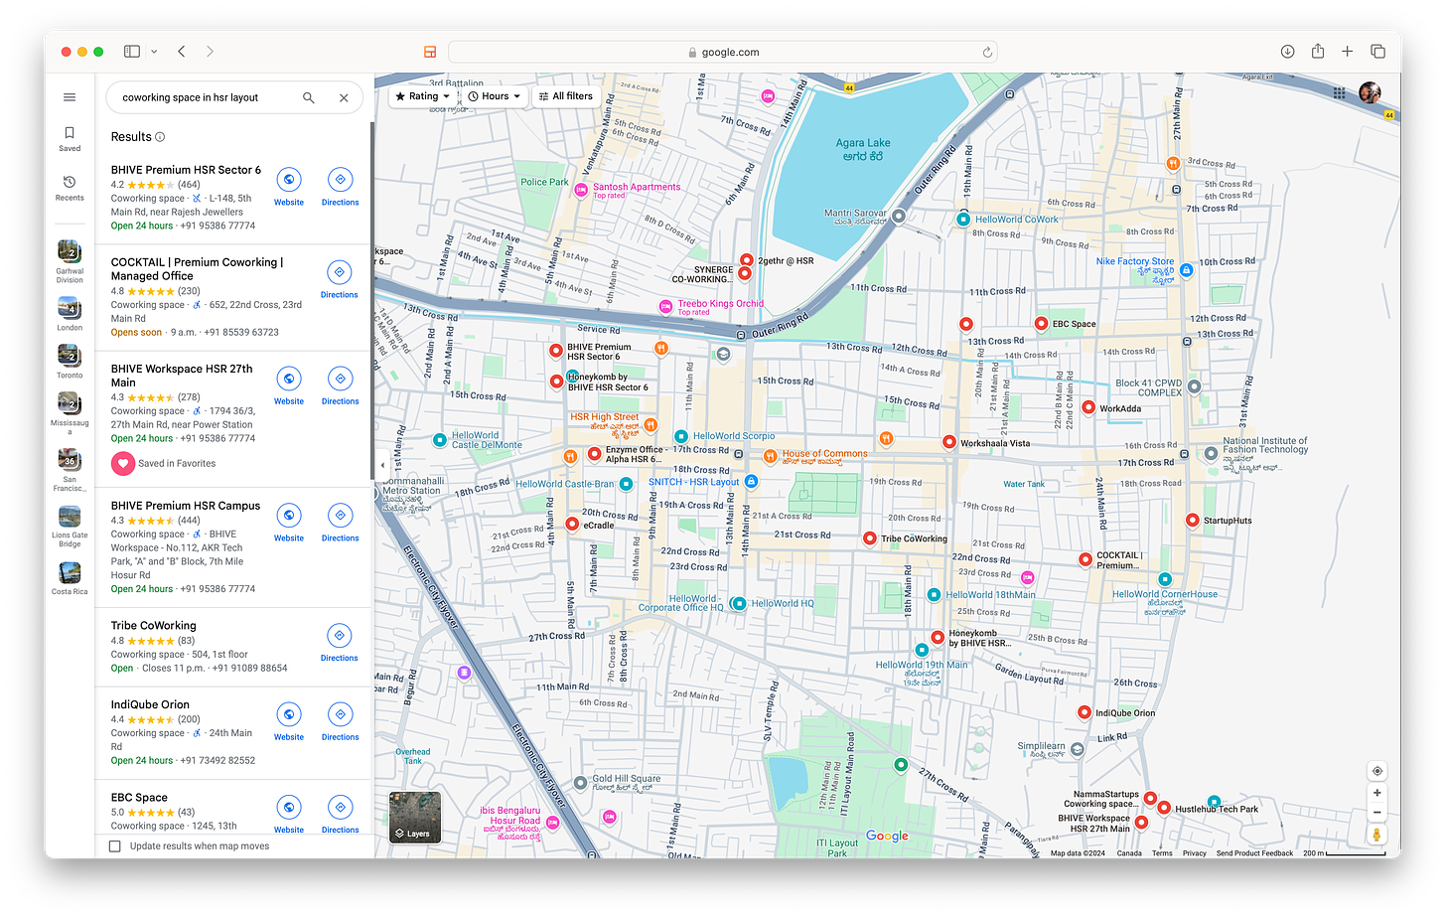Click the Privacy link on the map
Screen dimensions: 1446x918
click(1195, 853)
